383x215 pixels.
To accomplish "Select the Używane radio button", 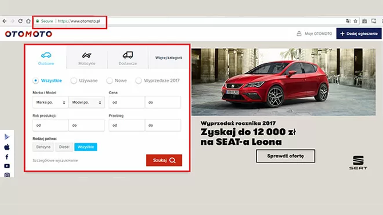I will (74, 80).
